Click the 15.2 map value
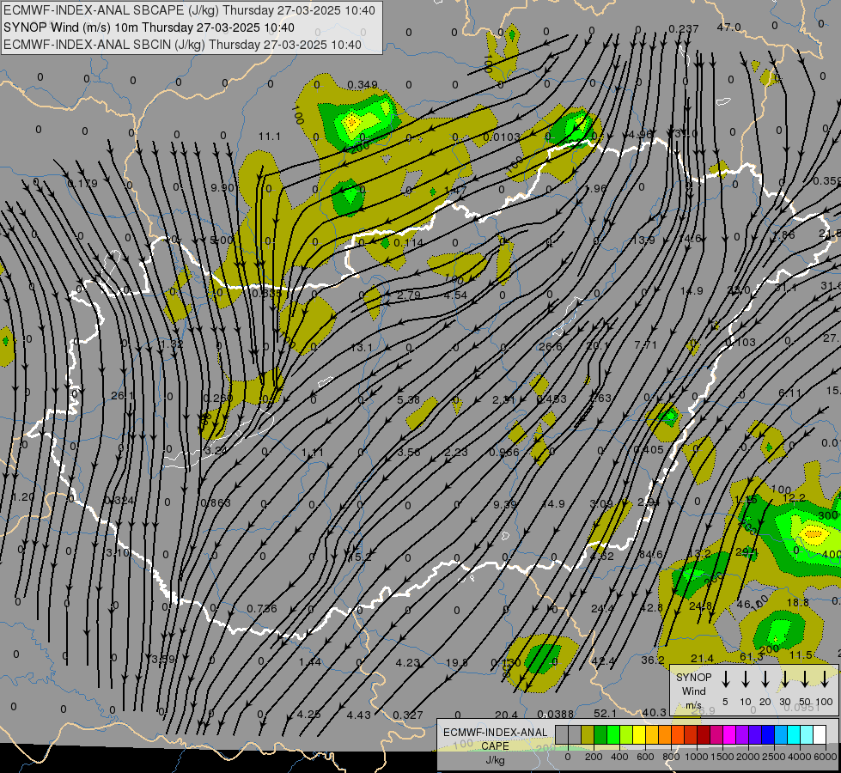Image resolution: width=841 pixels, height=773 pixels. (x=361, y=557)
